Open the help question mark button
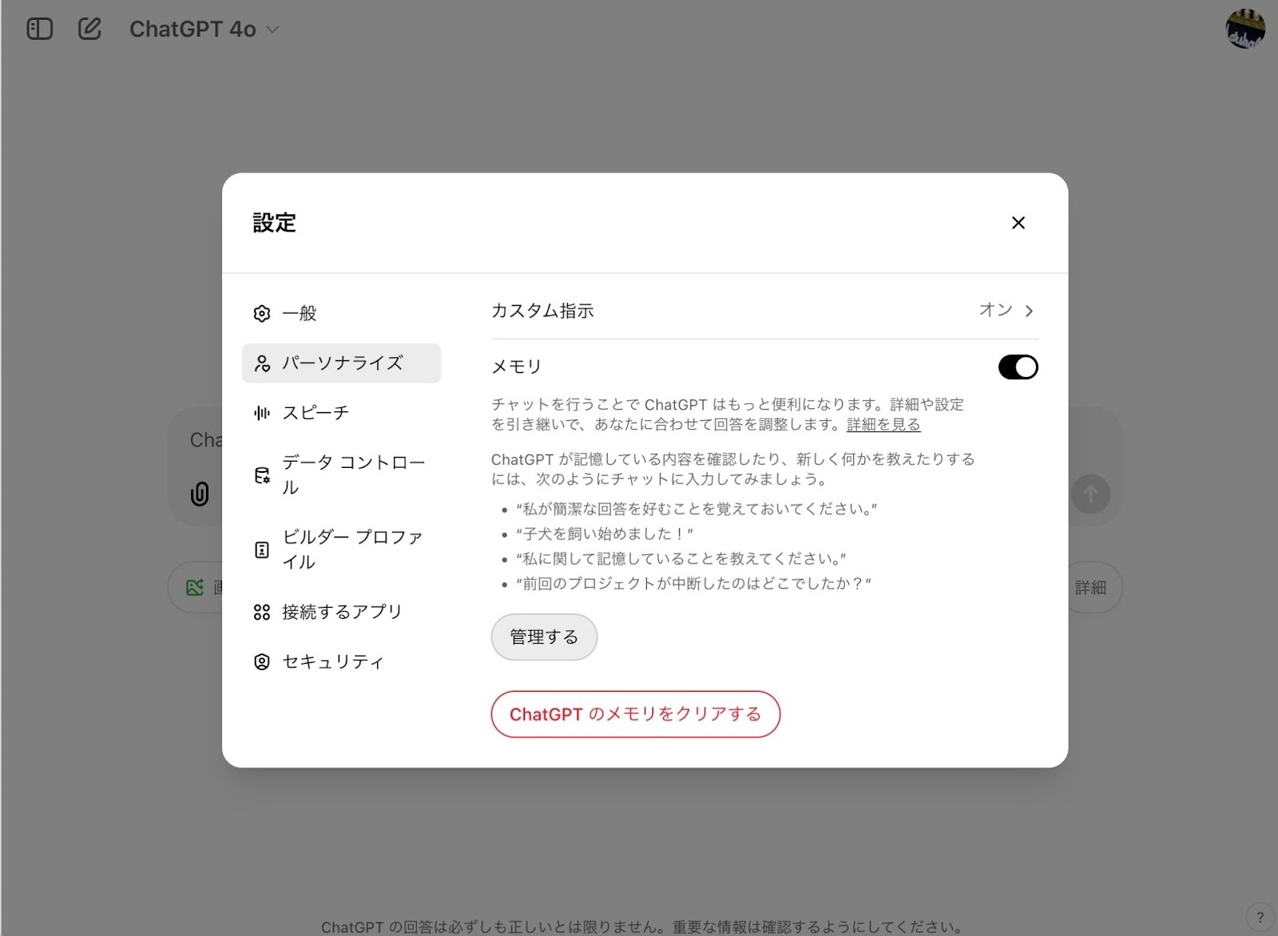1278x936 pixels. click(1260, 917)
